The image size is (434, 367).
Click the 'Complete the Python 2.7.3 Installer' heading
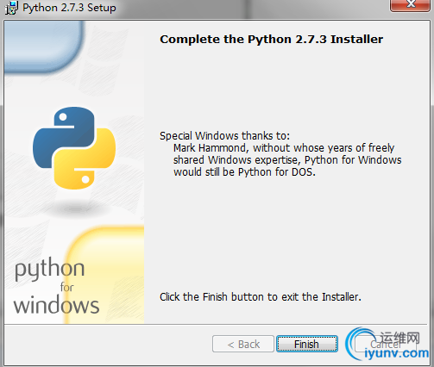tap(271, 40)
